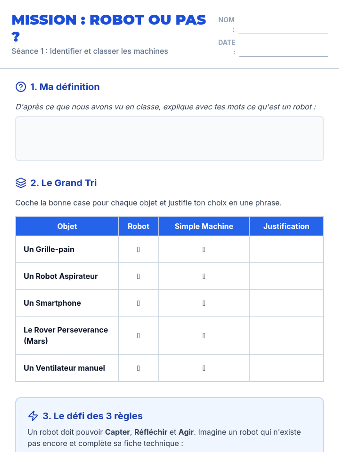Select the Objet column header
This screenshot has width=339, height=452.
point(67,226)
